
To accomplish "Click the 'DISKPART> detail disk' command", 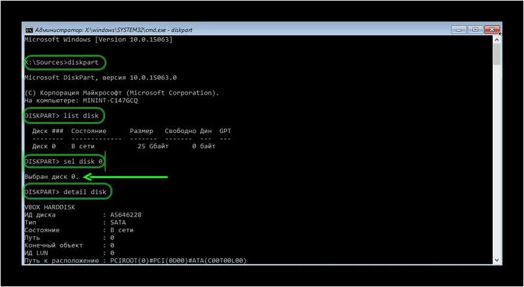I will [65, 192].
